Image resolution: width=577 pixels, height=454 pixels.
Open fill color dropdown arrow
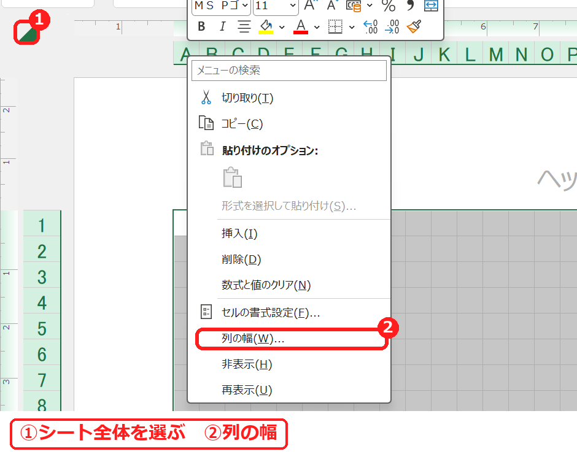(282, 27)
